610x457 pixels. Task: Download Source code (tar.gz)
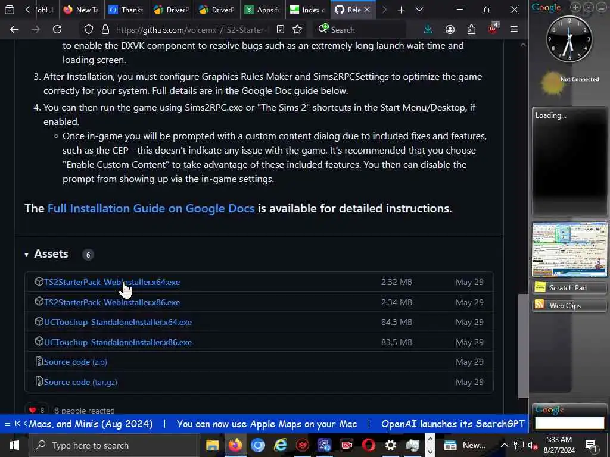pos(80,382)
